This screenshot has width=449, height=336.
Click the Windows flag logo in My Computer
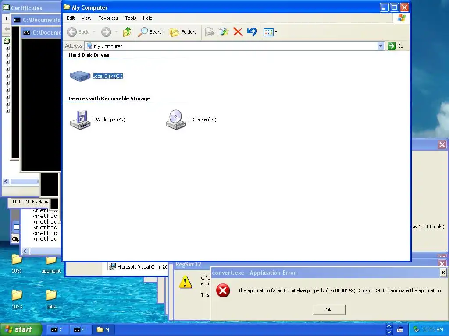pos(402,17)
